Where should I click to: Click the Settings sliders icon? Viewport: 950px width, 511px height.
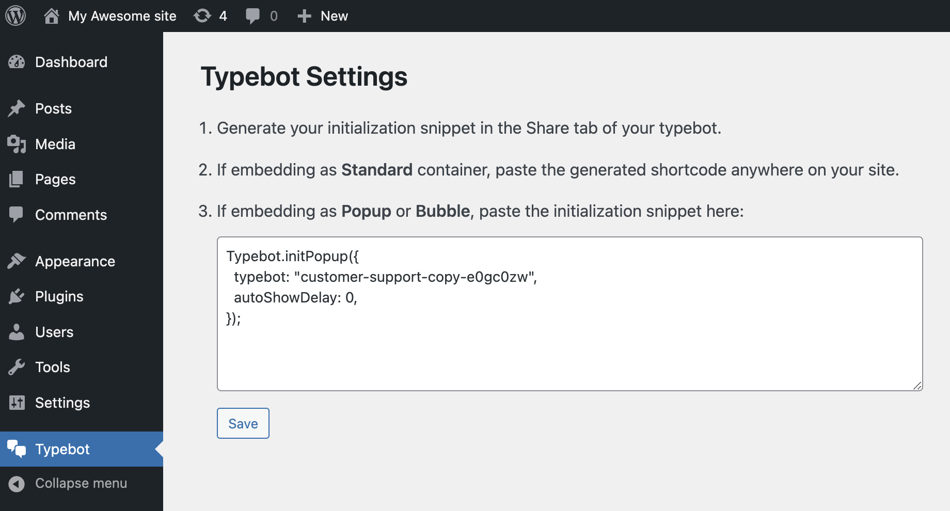point(17,403)
